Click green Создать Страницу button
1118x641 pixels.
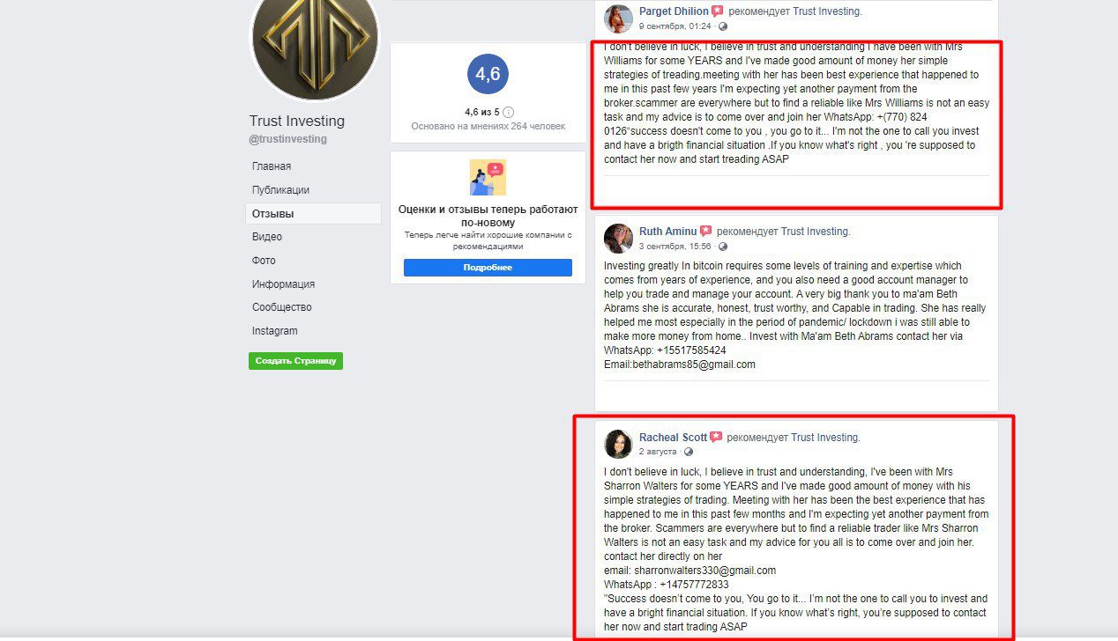[x=295, y=361]
